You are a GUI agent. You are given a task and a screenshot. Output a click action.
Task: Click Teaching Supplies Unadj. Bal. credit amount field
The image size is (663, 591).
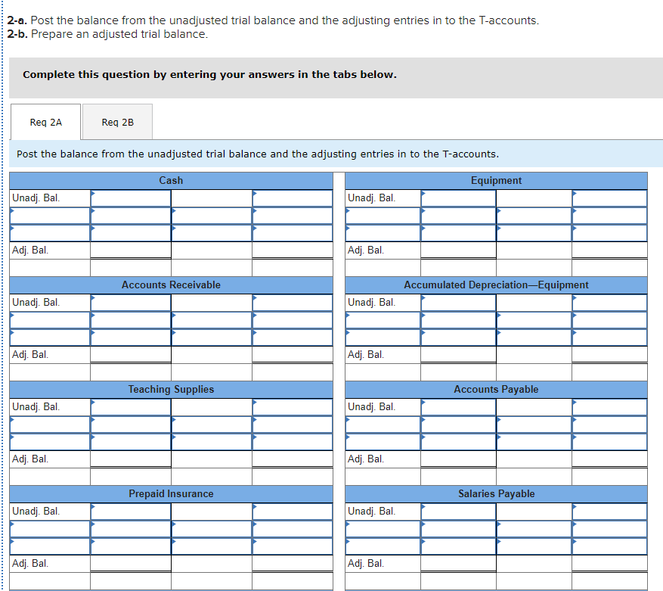coord(292,407)
